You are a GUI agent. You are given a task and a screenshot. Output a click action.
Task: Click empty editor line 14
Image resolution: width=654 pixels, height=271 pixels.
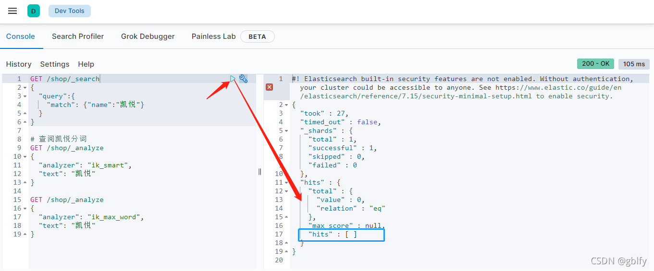142,191
